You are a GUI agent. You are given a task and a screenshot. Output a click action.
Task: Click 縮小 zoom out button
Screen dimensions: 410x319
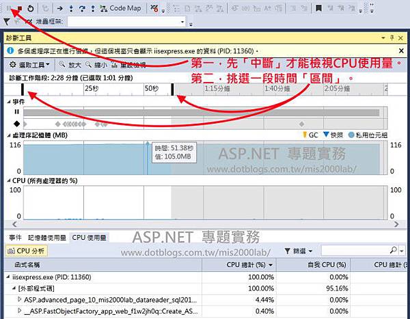96,65
